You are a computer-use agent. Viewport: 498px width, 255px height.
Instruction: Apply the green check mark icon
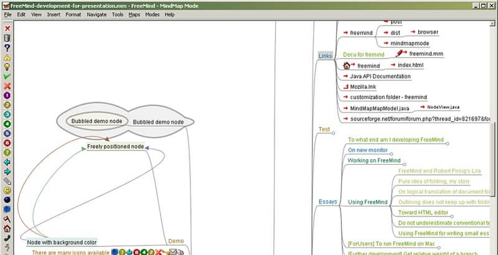coord(7,76)
